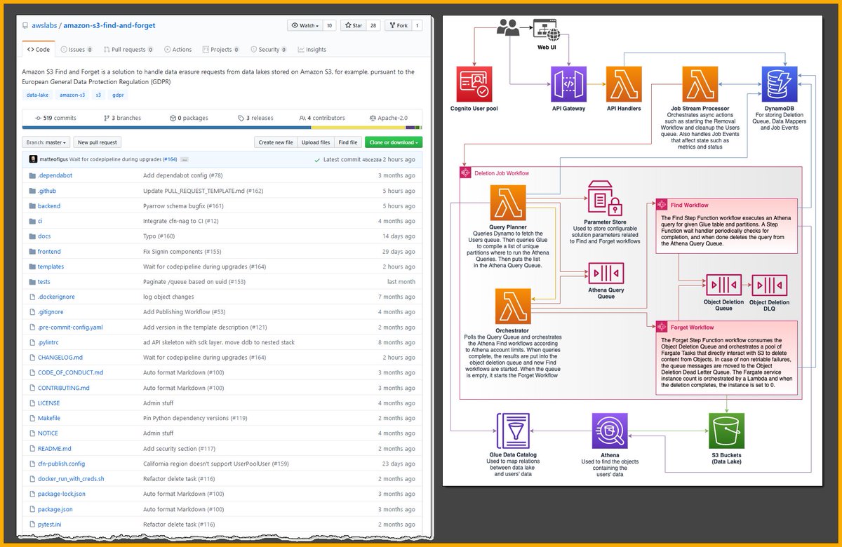Click the backend folder icon
Image resolution: width=842 pixels, height=547 pixels.
(32, 206)
